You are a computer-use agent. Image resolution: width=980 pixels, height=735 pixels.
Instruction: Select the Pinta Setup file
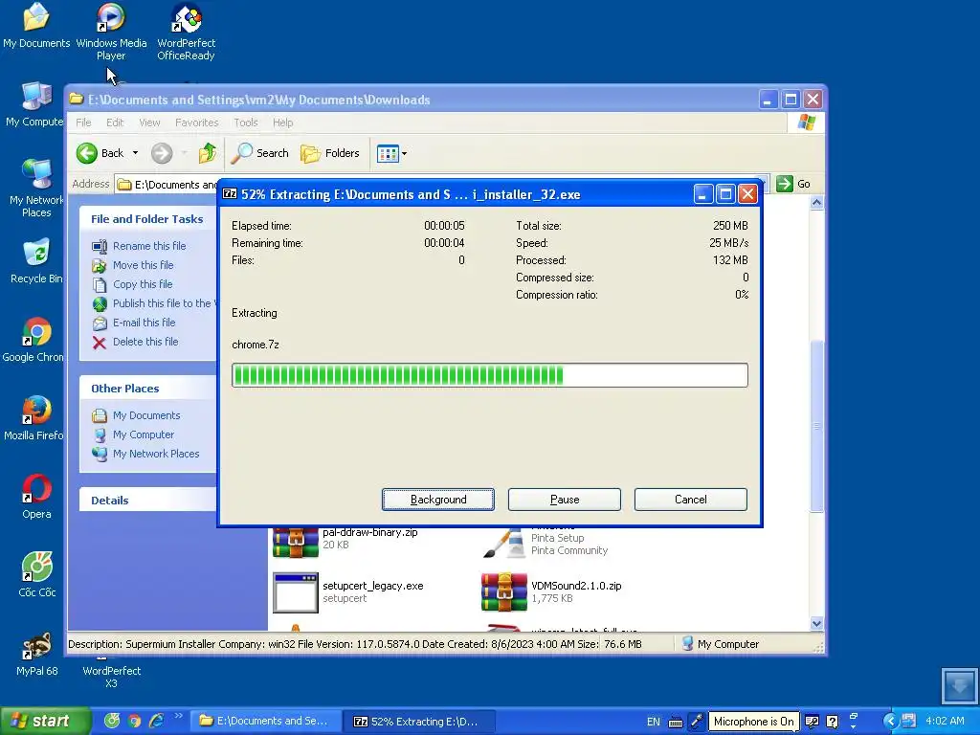[545, 542]
